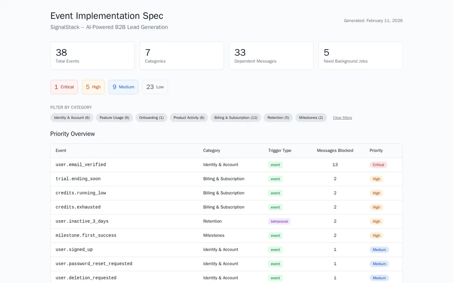Sort by the Messages Blocked column header
453x283 pixels.
click(335, 151)
